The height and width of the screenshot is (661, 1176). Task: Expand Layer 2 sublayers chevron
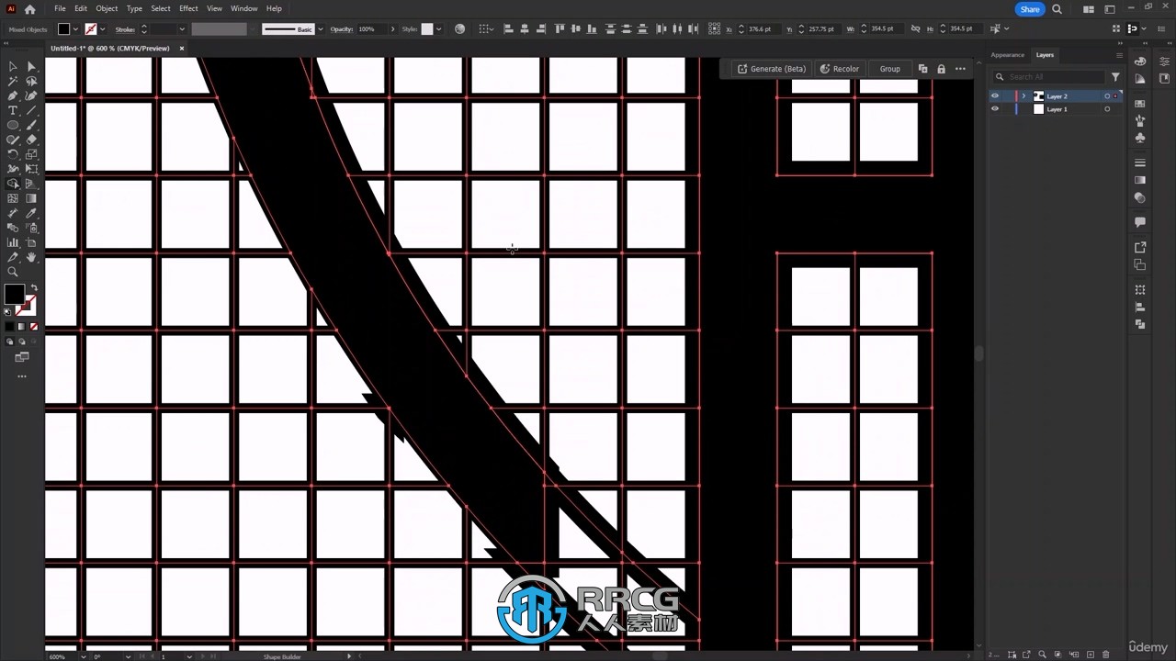pos(1023,96)
